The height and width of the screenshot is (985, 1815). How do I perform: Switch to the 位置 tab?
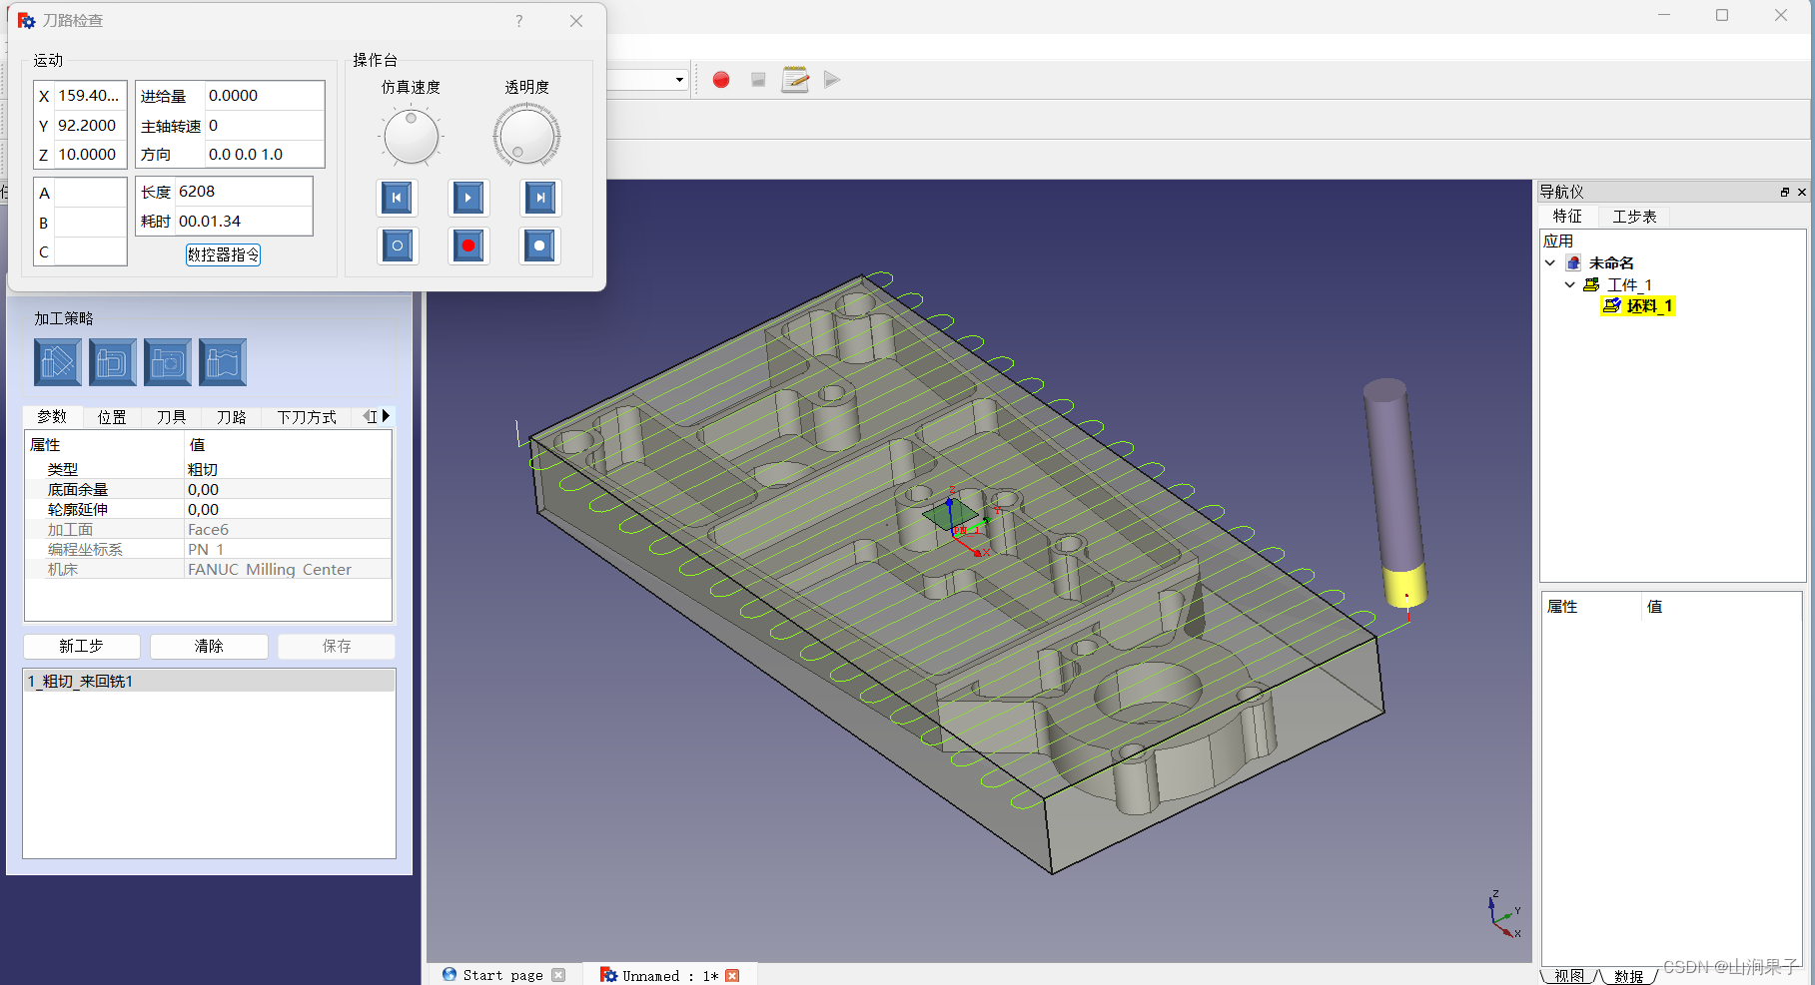point(112,417)
